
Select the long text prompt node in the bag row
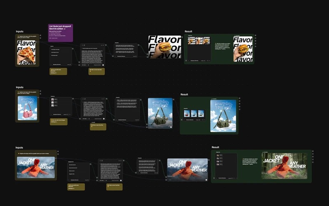pyautogui.click(x=93, y=109)
